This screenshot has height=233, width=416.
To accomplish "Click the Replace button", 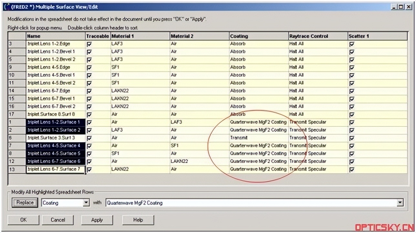I will (x=24, y=202).
